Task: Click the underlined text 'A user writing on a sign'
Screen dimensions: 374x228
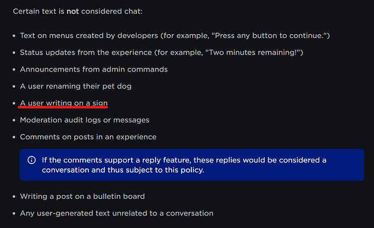Action: tap(63, 103)
